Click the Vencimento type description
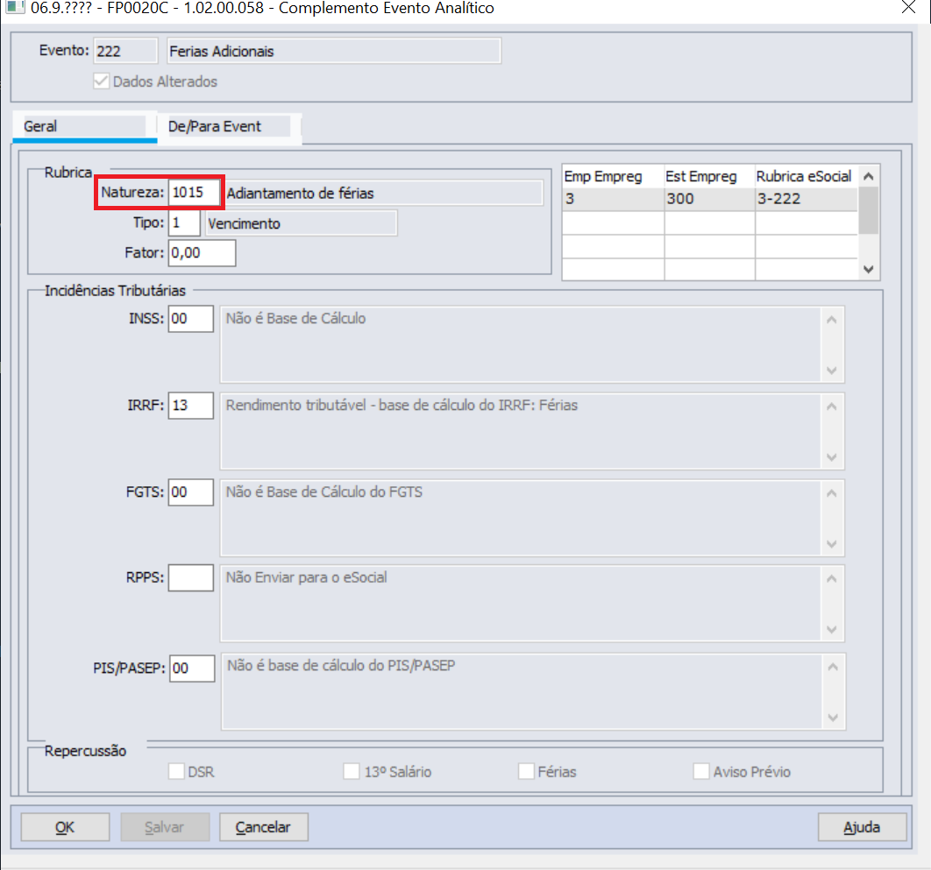Screen dimensions: 931x870 point(301,223)
